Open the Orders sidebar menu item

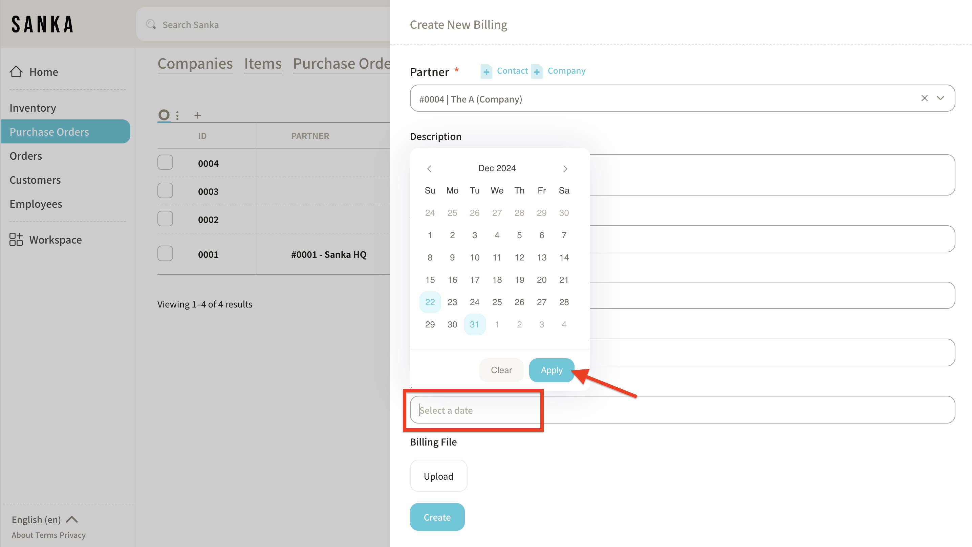(x=26, y=156)
